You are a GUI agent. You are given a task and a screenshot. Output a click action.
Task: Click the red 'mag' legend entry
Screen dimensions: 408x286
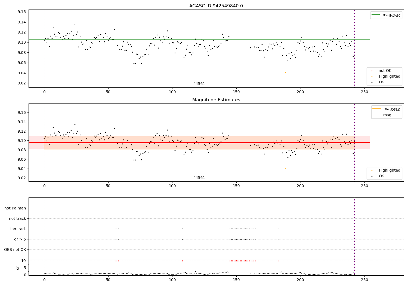tap(382, 115)
